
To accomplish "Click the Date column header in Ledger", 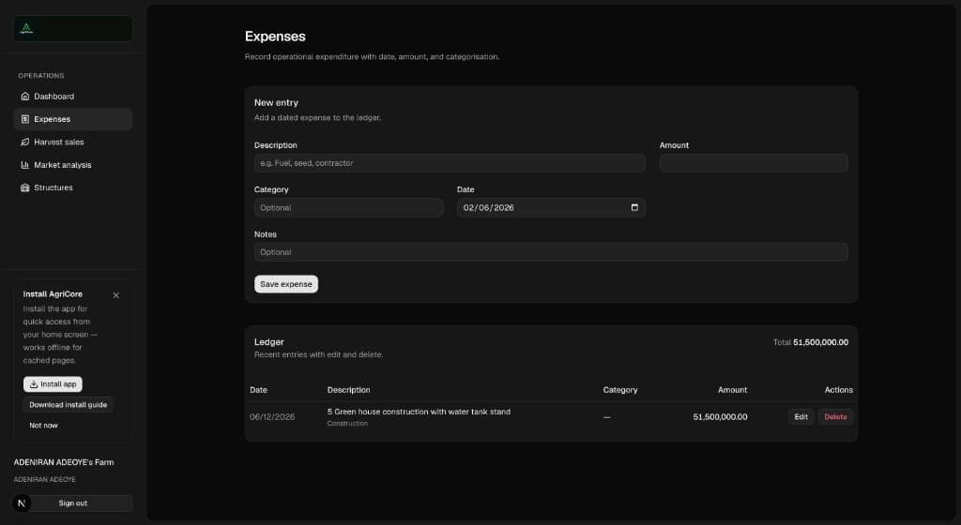I will (x=259, y=390).
